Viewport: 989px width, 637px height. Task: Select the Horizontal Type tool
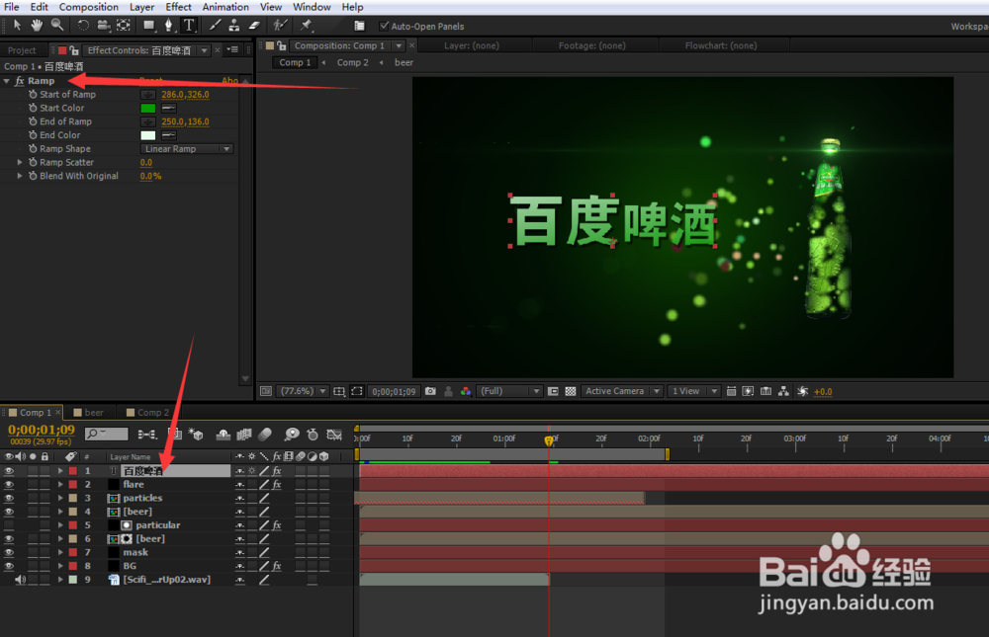pos(189,26)
